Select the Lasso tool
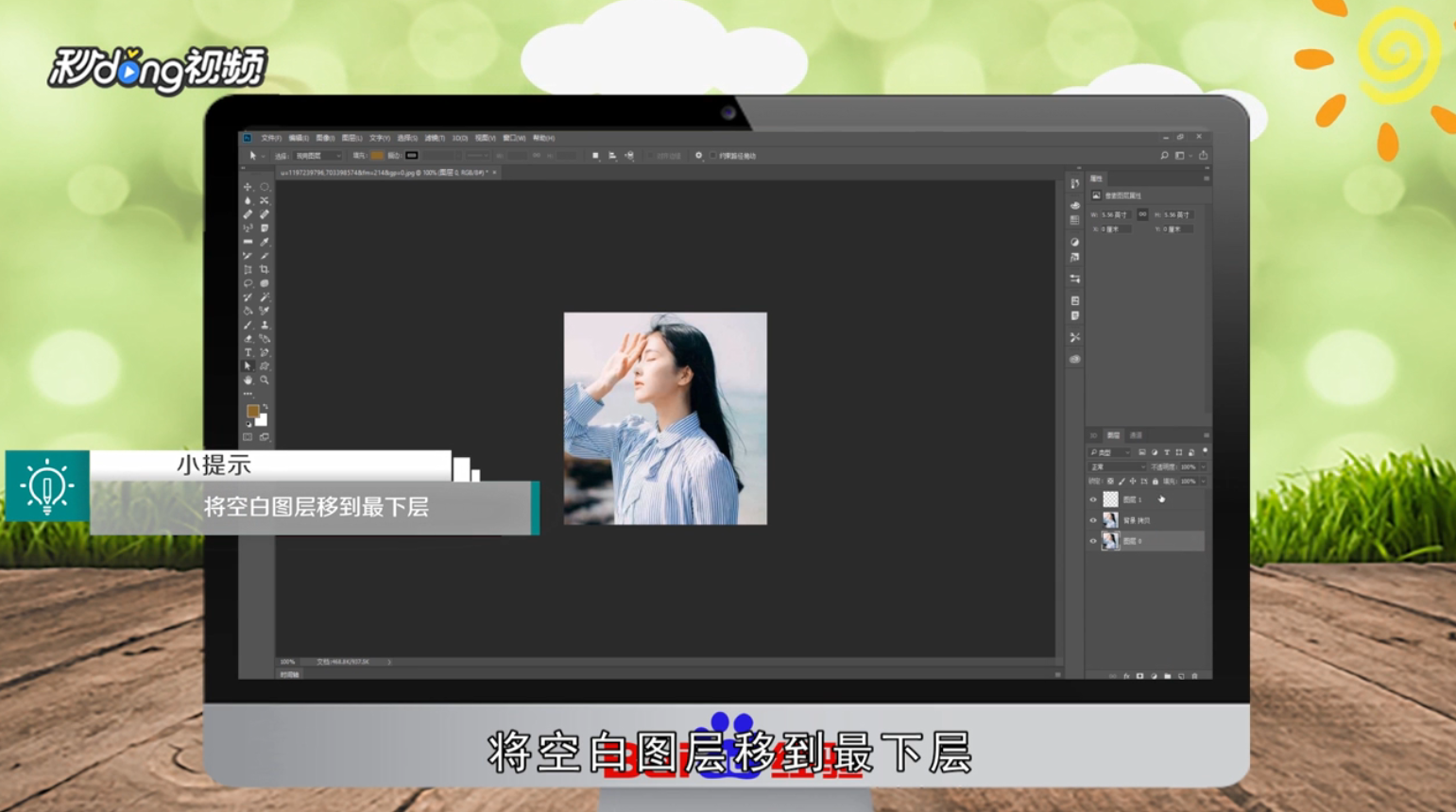The width and height of the screenshot is (1456, 812). (x=248, y=283)
